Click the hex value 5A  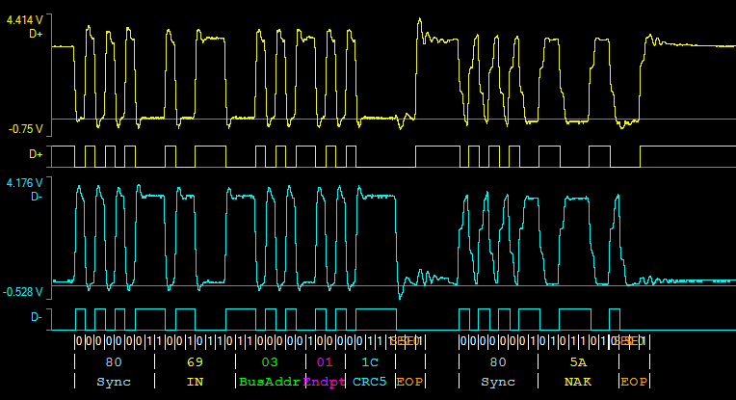tap(578, 362)
